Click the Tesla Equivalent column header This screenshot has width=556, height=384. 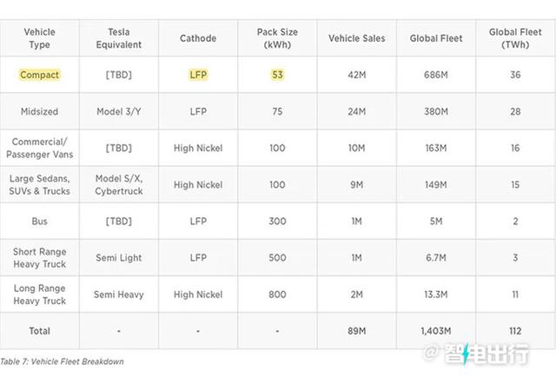point(119,38)
